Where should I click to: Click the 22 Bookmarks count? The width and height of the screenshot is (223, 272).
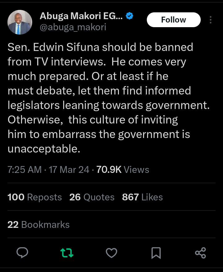coord(38,224)
